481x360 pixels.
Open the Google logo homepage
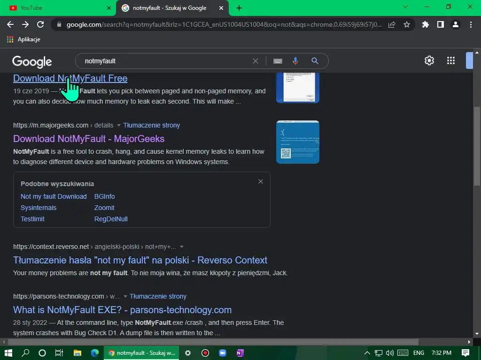(32, 62)
